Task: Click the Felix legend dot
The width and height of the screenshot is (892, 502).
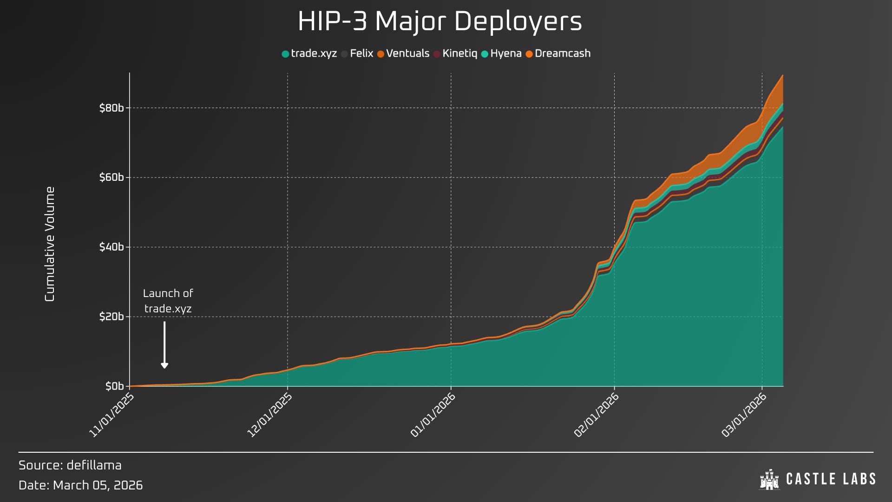Action: [344, 54]
